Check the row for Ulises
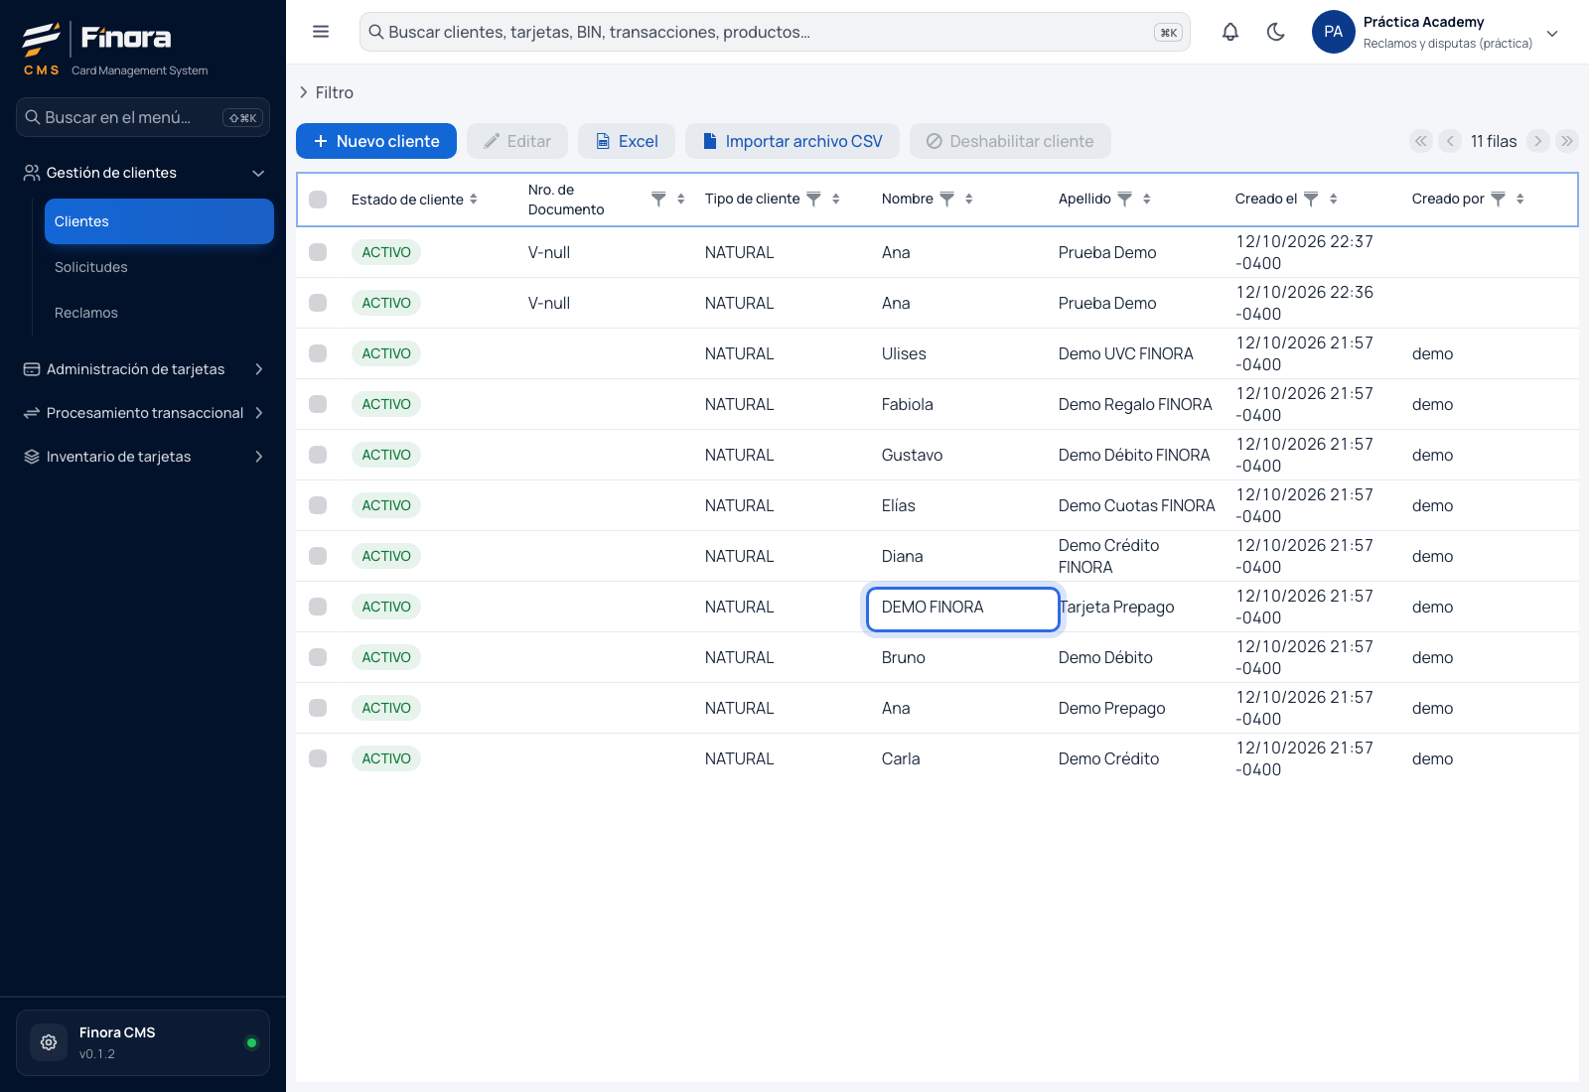This screenshot has height=1092, width=1589. point(318,353)
